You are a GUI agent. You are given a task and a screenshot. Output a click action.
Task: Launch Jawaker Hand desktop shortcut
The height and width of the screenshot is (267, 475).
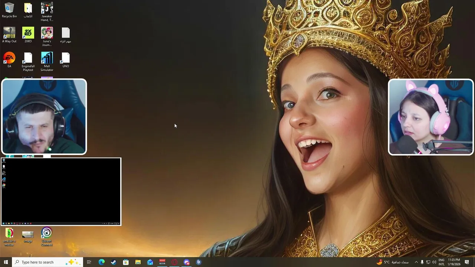(47, 11)
